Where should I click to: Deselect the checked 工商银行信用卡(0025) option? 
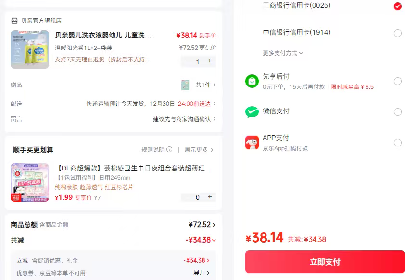point(398,6)
